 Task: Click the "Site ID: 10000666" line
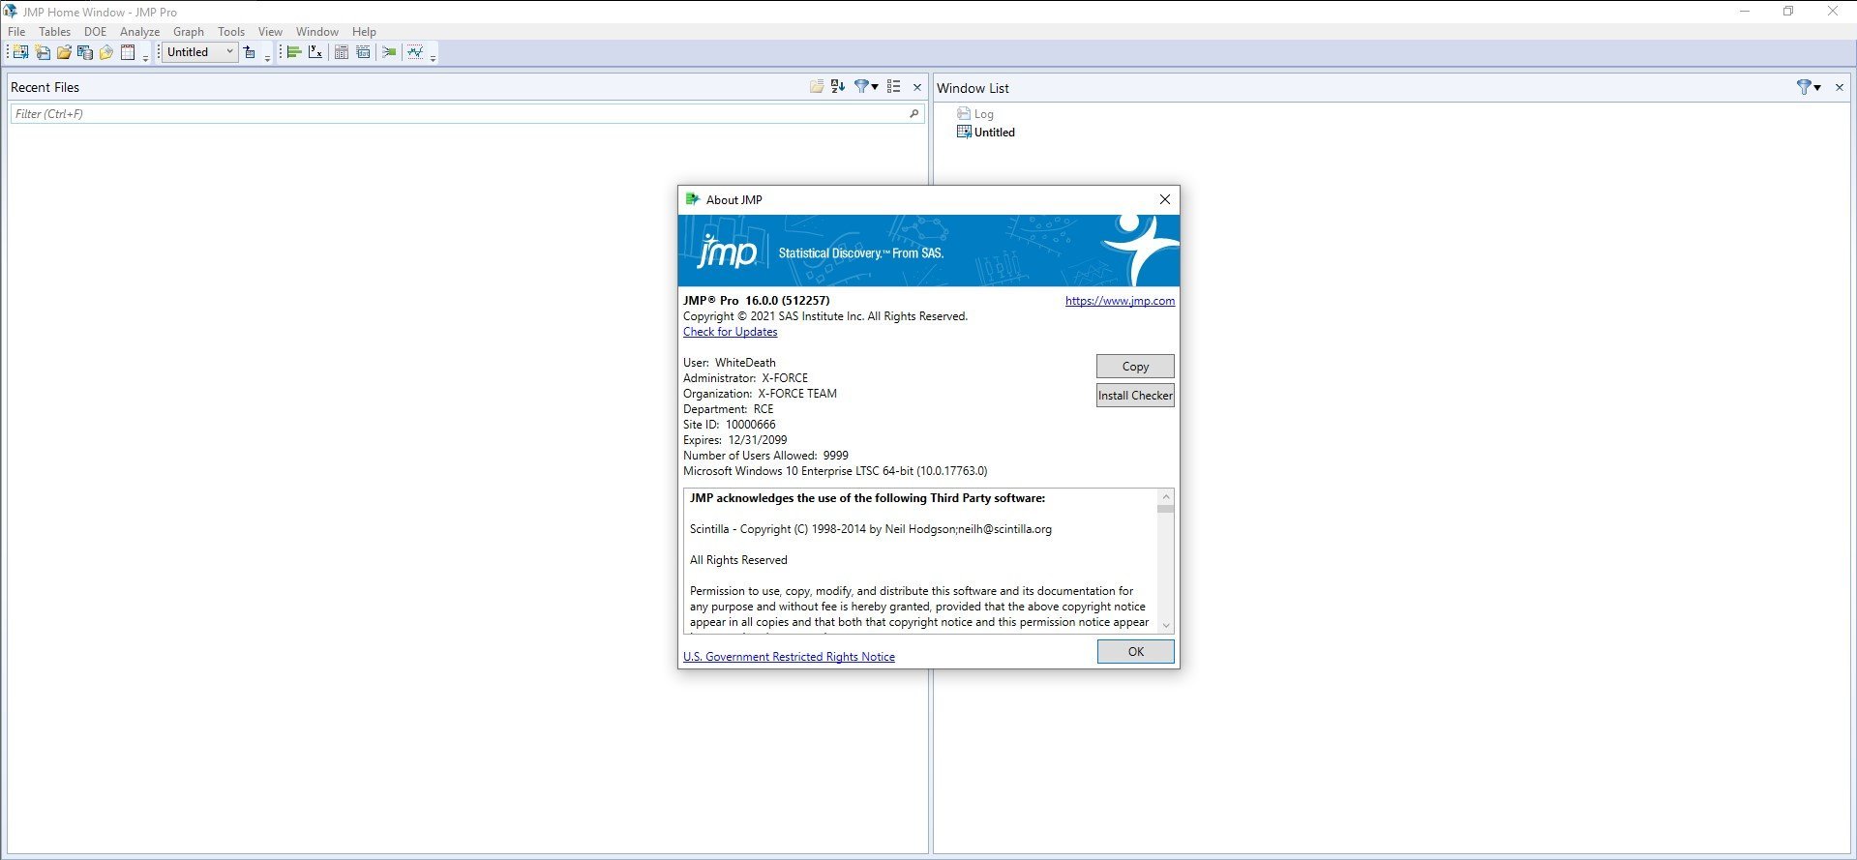point(729,425)
